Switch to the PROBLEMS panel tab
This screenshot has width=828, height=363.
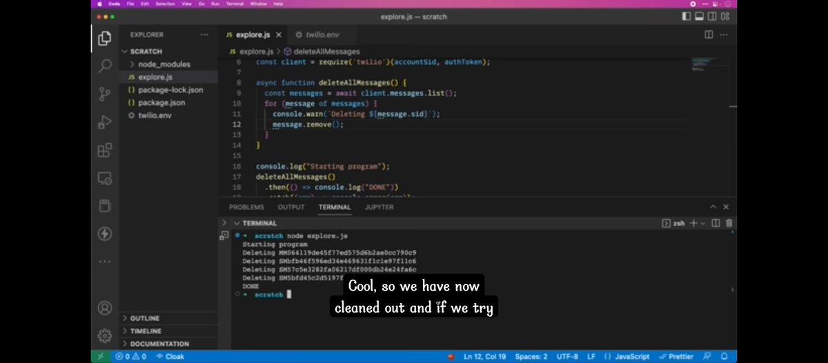(x=246, y=207)
